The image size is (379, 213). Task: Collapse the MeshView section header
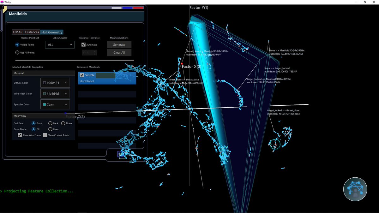43,116
